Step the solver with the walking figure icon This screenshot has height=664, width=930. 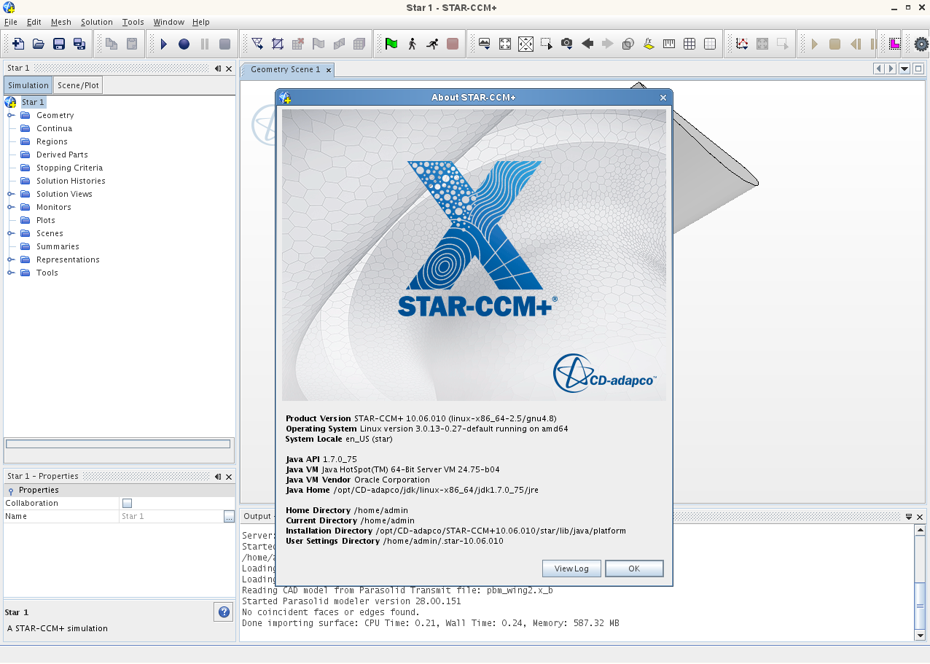pyautogui.click(x=412, y=44)
